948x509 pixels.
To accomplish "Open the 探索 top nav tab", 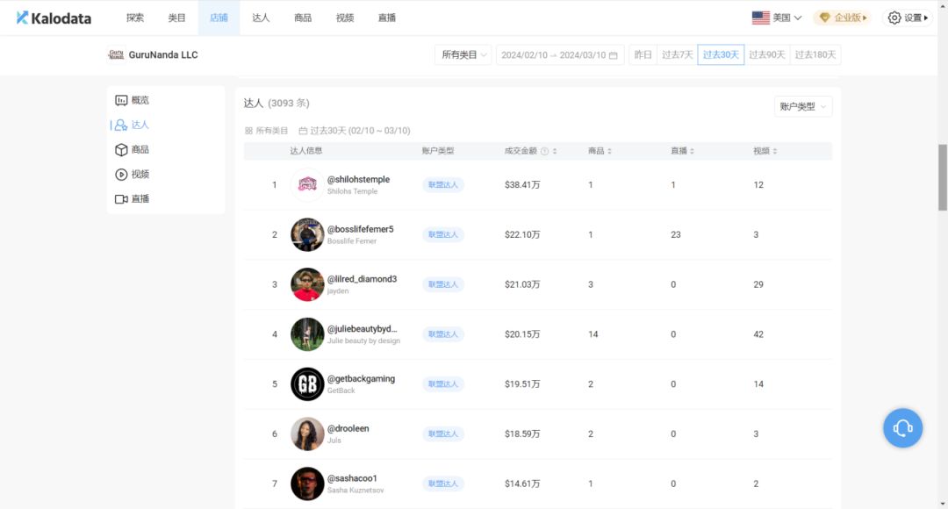I will pyautogui.click(x=135, y=18).
